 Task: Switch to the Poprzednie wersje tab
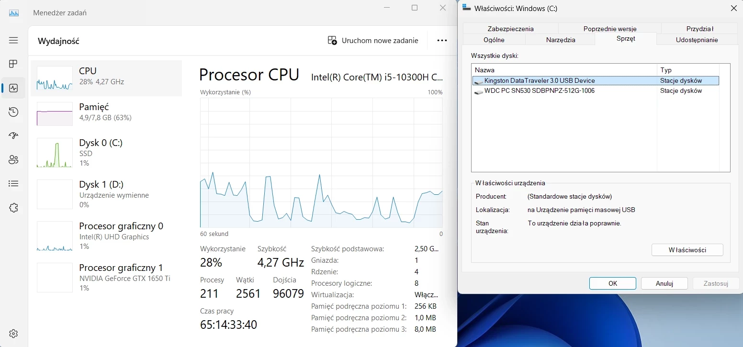tap(610, 29)
